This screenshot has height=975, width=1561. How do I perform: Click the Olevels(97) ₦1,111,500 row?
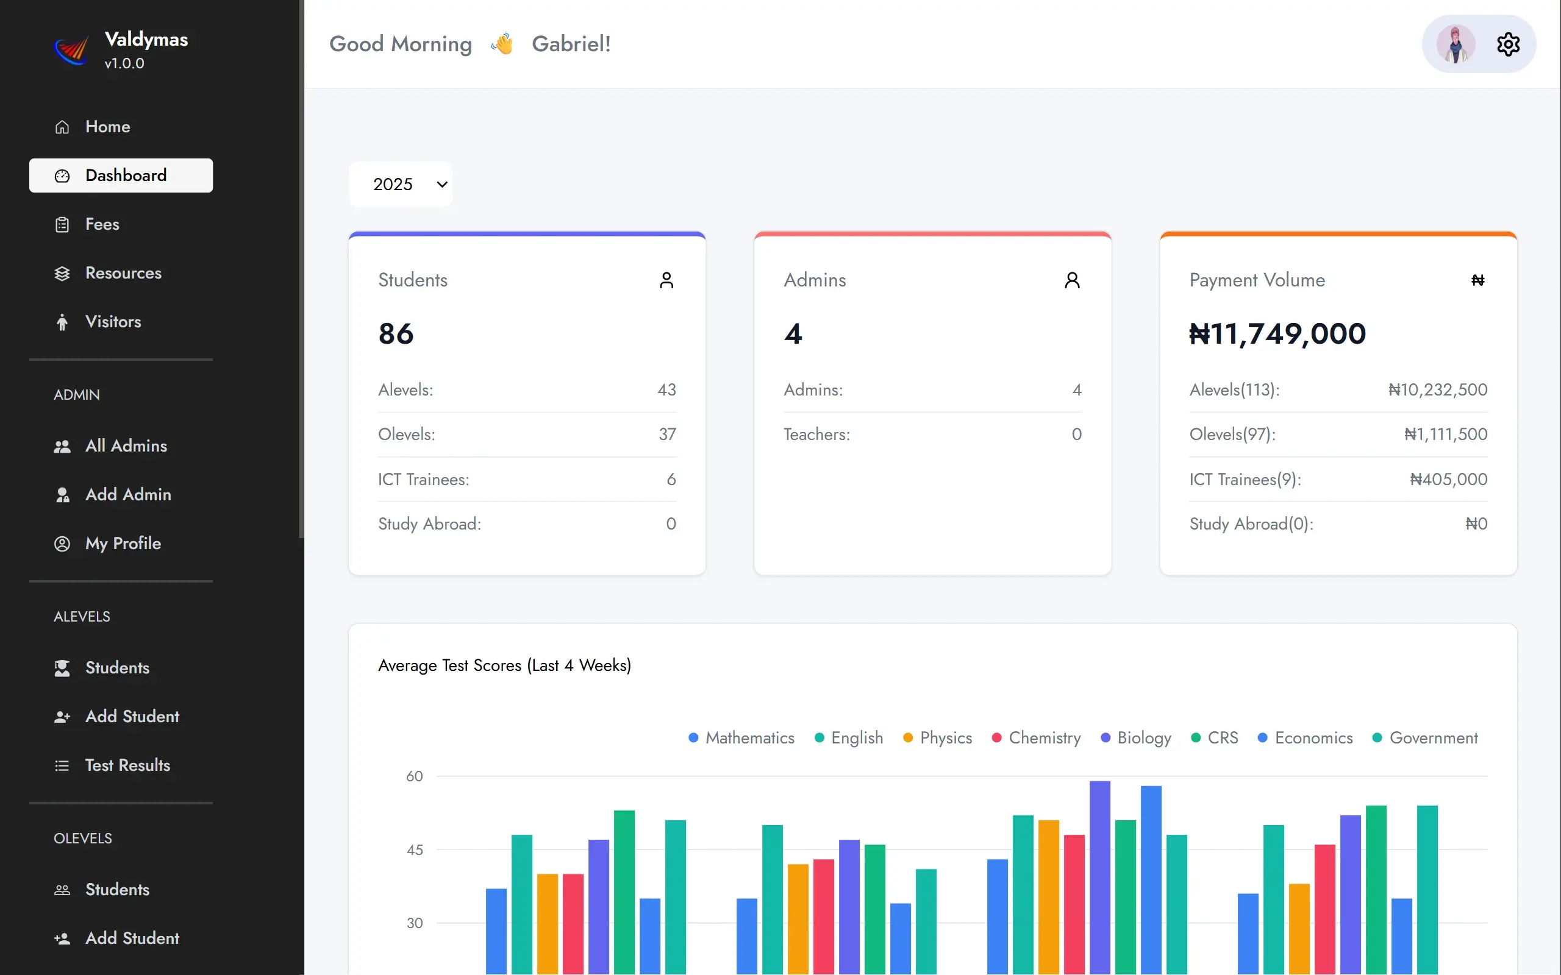[1338, 434]
